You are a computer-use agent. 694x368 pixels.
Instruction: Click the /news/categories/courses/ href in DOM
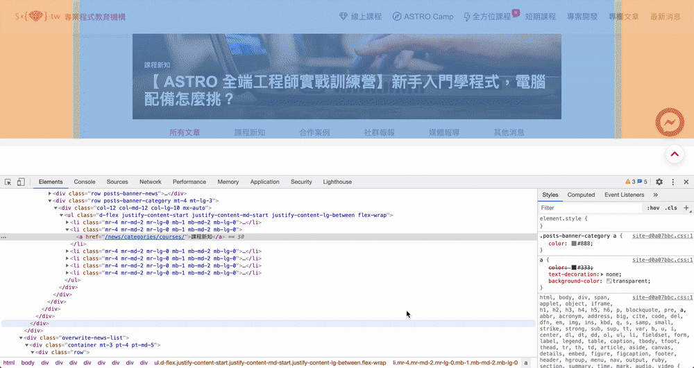point(145,237)
